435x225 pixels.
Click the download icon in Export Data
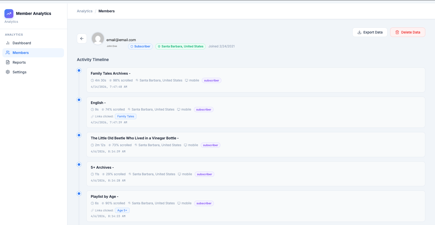tap(359, 32)
